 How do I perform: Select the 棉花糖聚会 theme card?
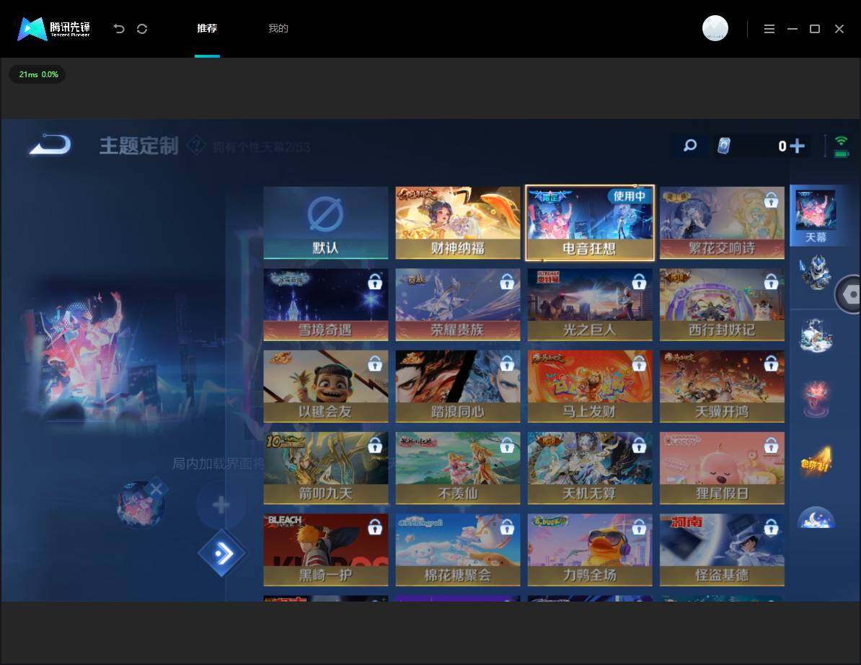click(x=457, y=550)
